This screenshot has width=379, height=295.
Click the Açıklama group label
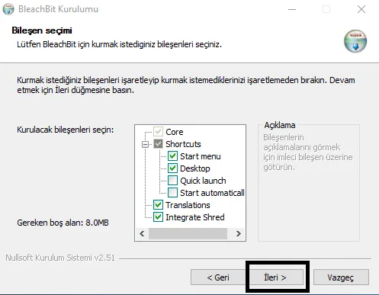(x=280, y=125)
